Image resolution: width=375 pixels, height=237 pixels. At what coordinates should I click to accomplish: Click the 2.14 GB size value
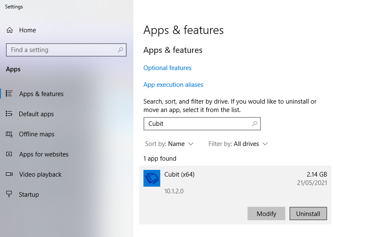tap(317, 174)
